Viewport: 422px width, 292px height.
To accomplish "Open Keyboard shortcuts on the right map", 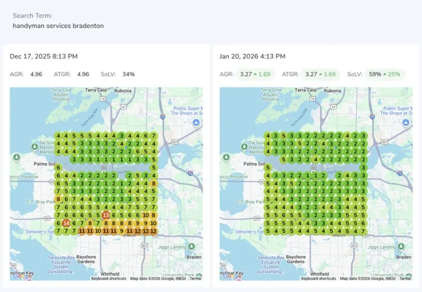I will [318, 278].
